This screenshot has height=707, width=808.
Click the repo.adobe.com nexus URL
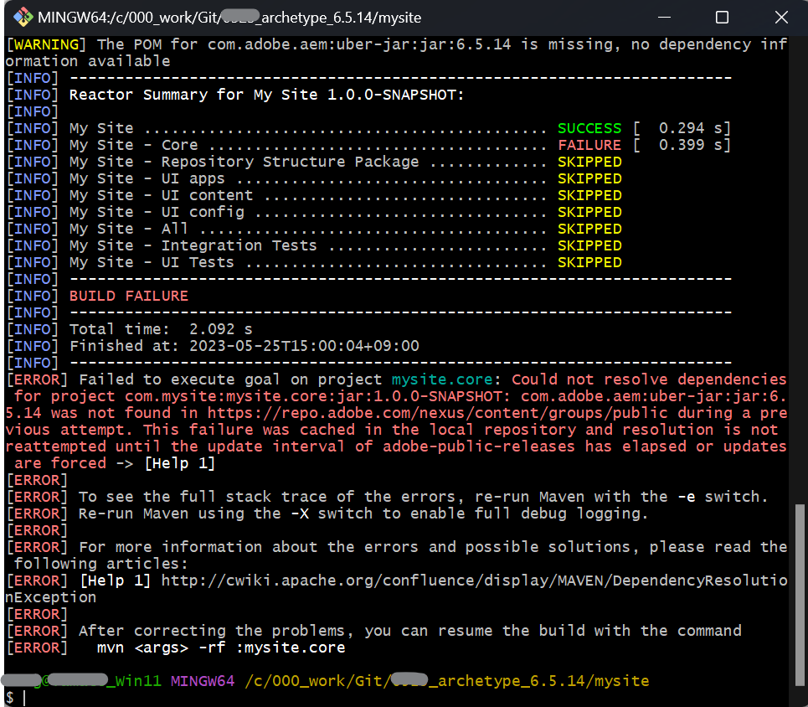click(x=438, y=413)
